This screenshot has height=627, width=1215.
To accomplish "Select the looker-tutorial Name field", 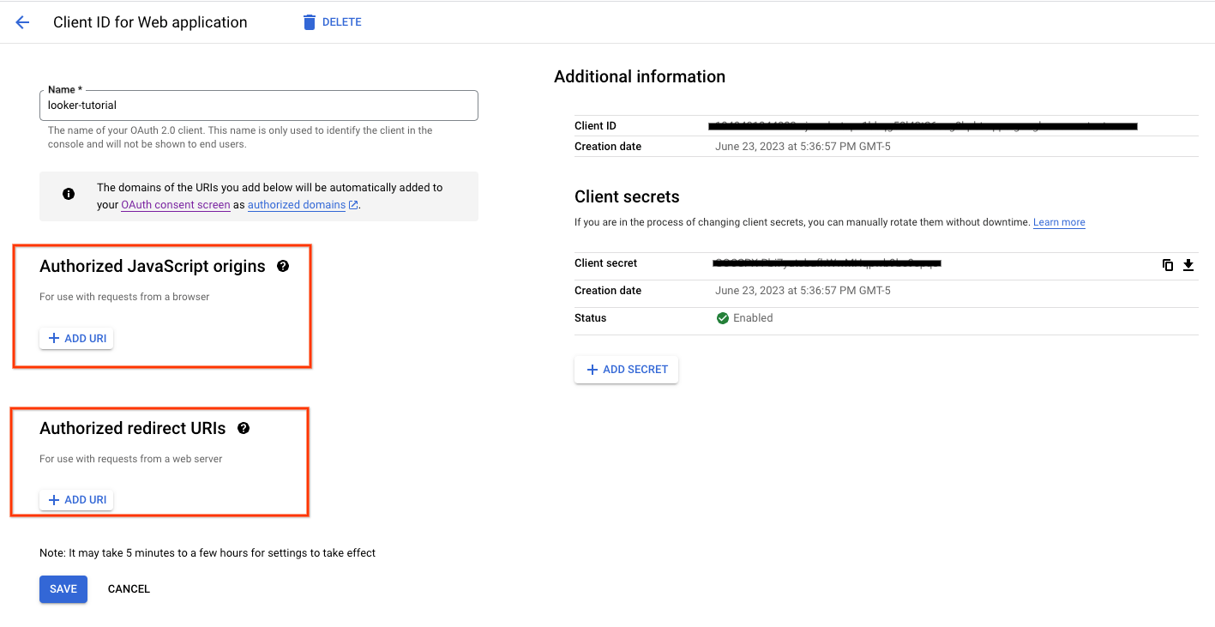I will 257,105.
